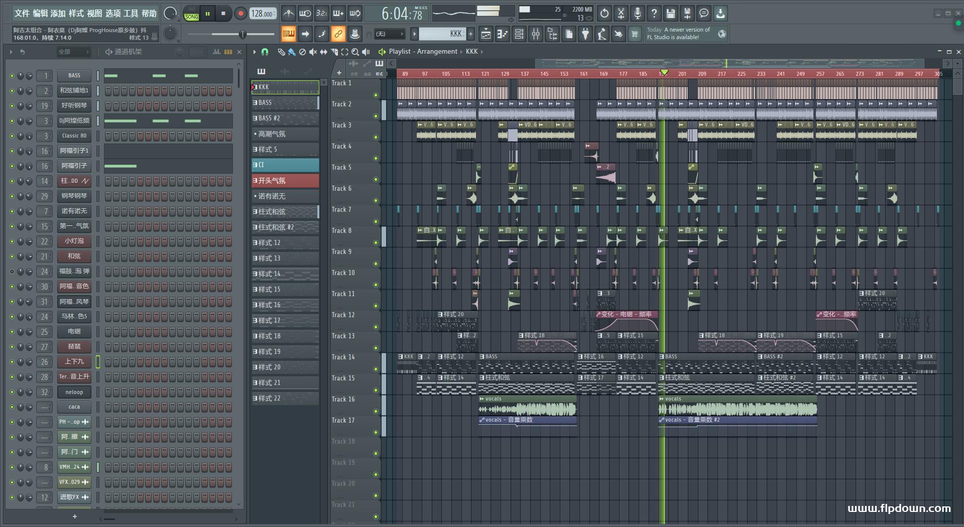Open the 添加 (Add) menu
Image resolution: width=964 pixels, height=527 pixels.
pos(58,14)
